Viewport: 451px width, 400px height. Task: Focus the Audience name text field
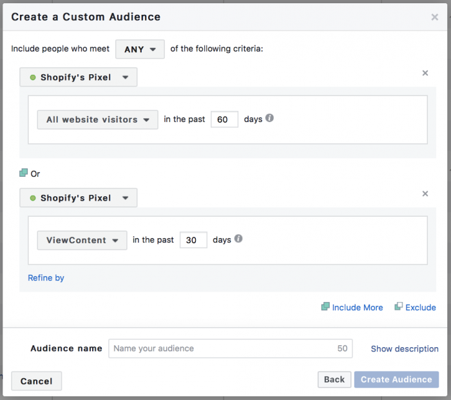[222, 348]
